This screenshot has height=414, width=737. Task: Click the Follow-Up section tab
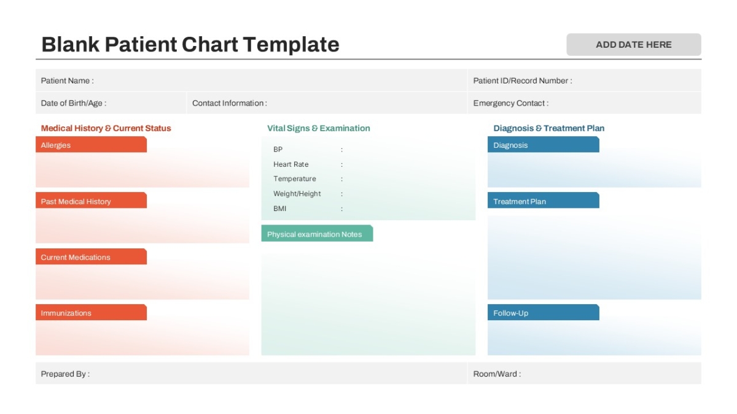pyautogui.click(x=543, y=312)
